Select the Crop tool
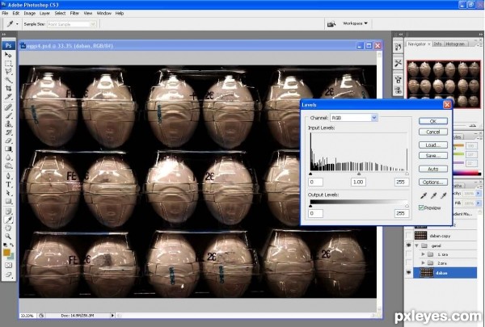Screen dimensions: 485x327 [8, 88]
